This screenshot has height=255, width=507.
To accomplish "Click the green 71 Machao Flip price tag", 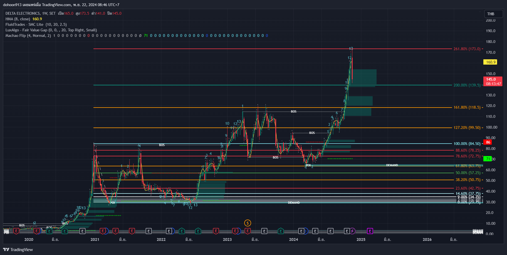I will [488, 159].
